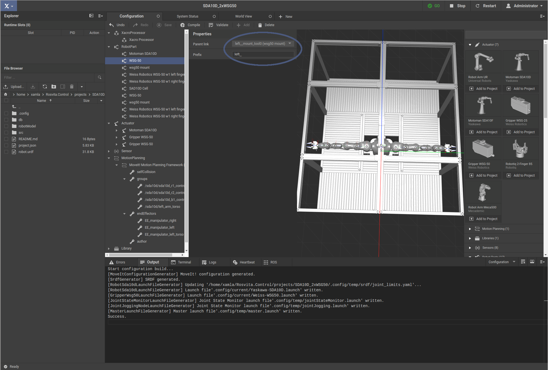
Task: Click the Motoman SDA10F thumbnail
Action: [x=483, y=106]
